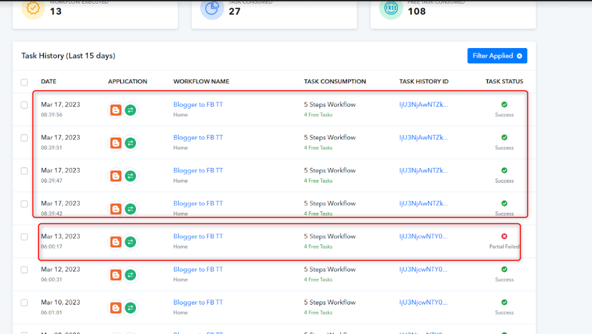Image resolution: width=592 pixels, height=334 pixels.
Task: Click Task History (Last 15 days) heading
Action: pos(68,56)
